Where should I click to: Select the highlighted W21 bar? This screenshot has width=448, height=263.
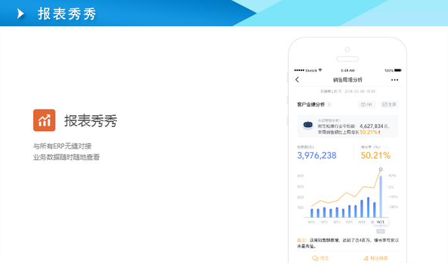[381, 196]
